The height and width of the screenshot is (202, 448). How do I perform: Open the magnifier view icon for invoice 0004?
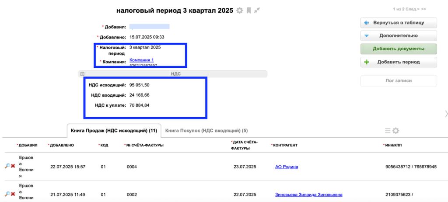[x=7, y=166]
